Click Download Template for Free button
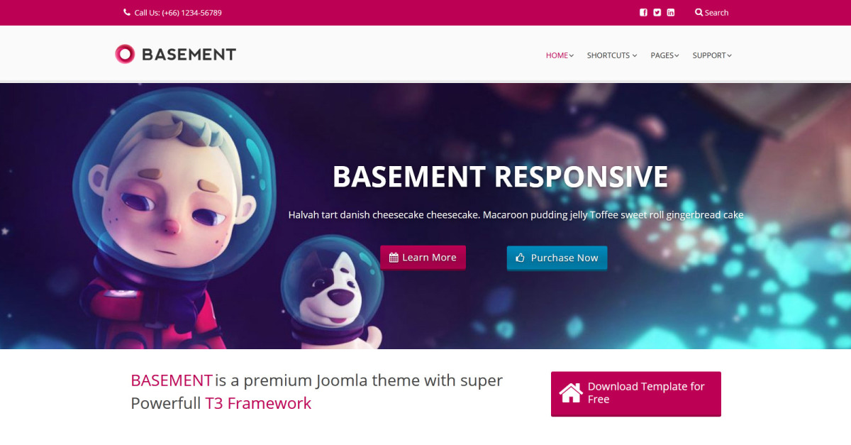Screen dimensions: 851x445 [636, 393]
